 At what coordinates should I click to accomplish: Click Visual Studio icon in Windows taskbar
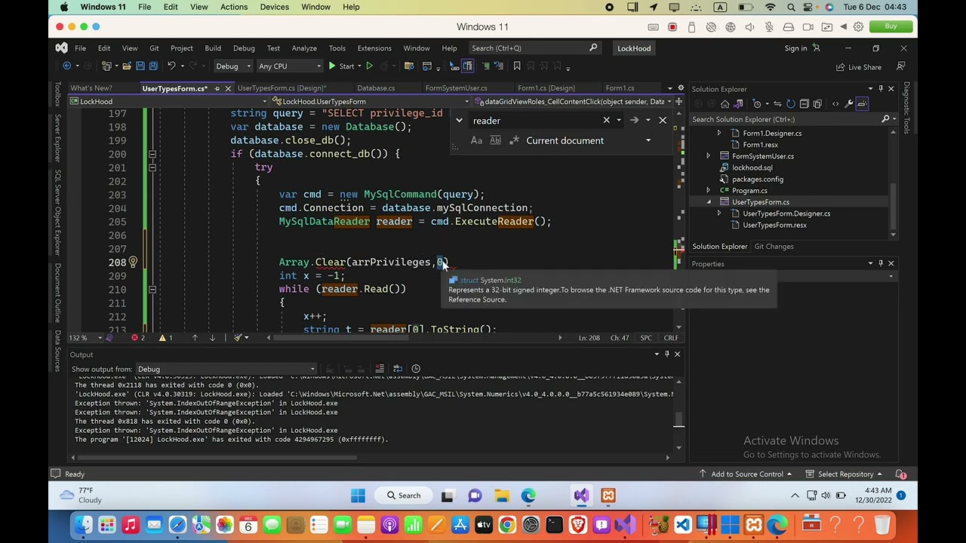click(x=581, y=495)
